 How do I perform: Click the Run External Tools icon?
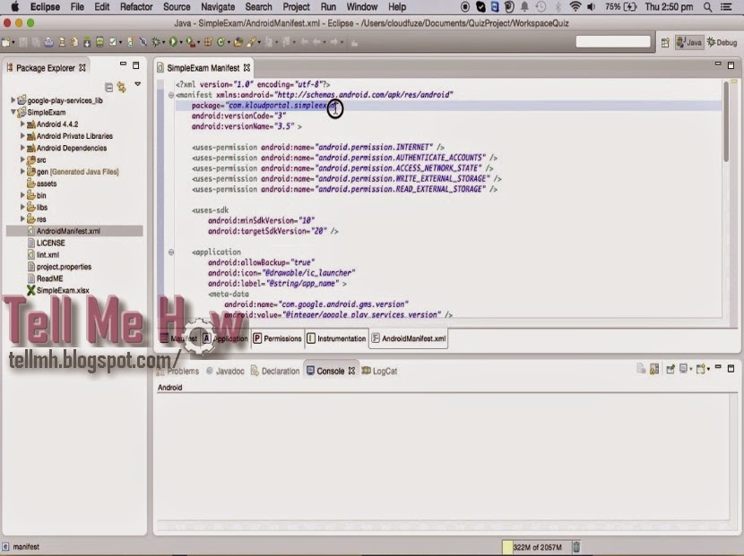pos(191,42)
